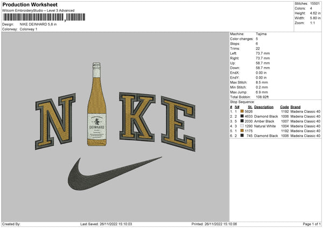Viewport: 323px width, 228px height.
Task: Click the Page 1 of 1 indicator
Action: (x=312, y=224)
